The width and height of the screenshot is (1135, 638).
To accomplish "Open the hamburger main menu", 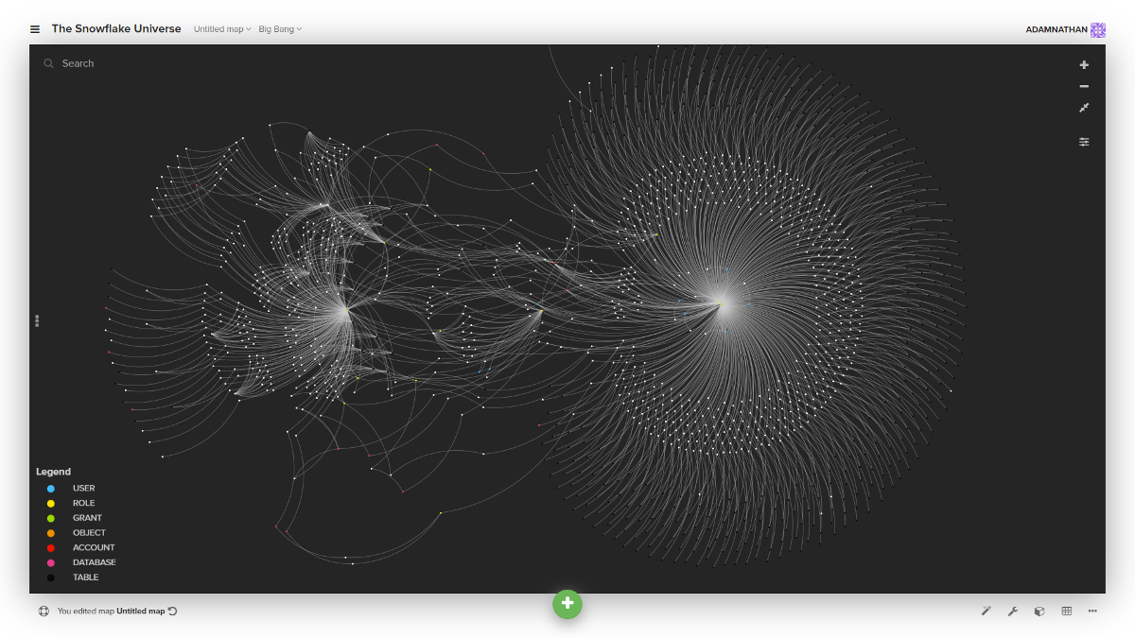I will [35, 29].
